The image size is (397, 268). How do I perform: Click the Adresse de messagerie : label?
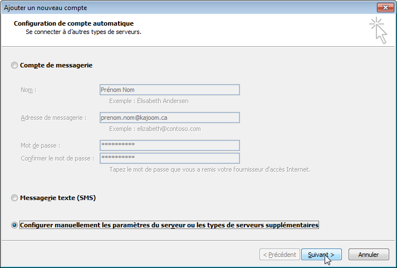click(53, 118)
